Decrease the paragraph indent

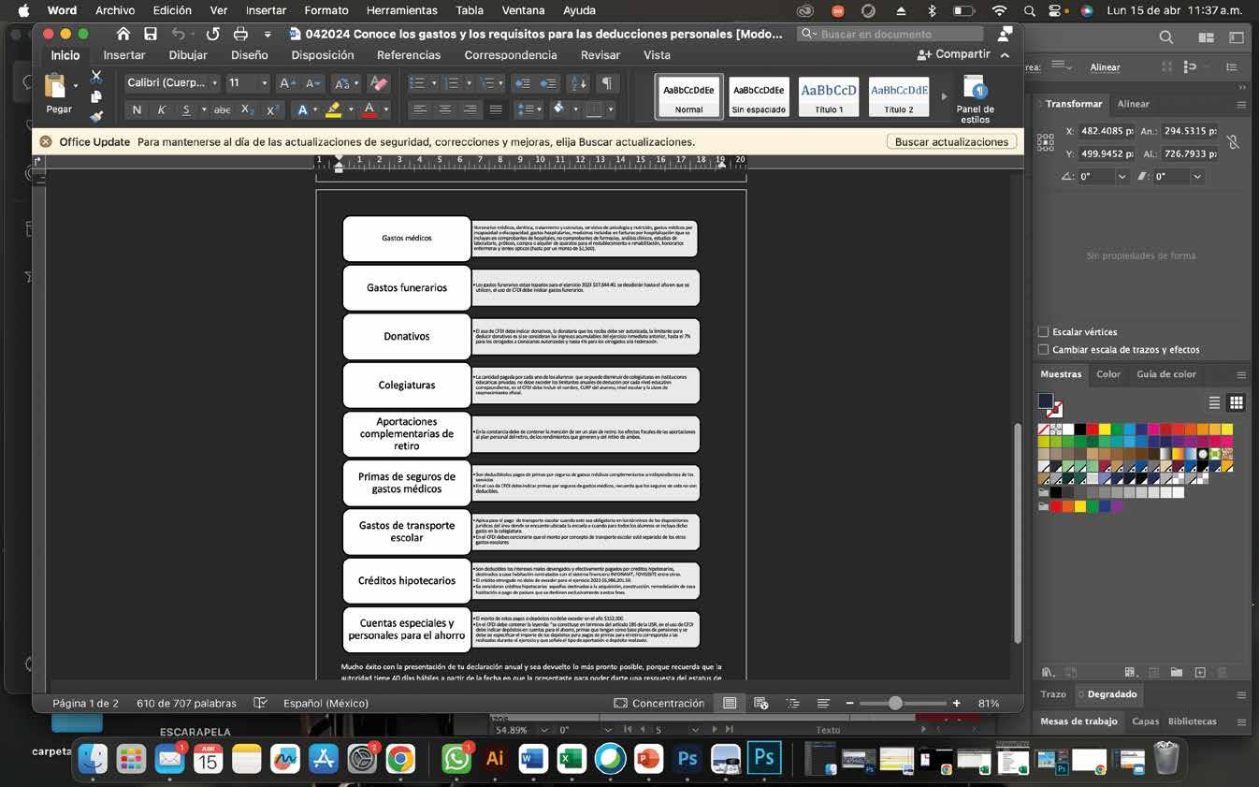(x=523, y=83)
